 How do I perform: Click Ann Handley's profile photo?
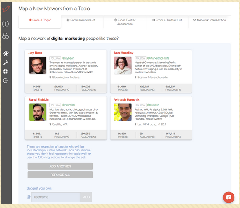tap(123, 65)
